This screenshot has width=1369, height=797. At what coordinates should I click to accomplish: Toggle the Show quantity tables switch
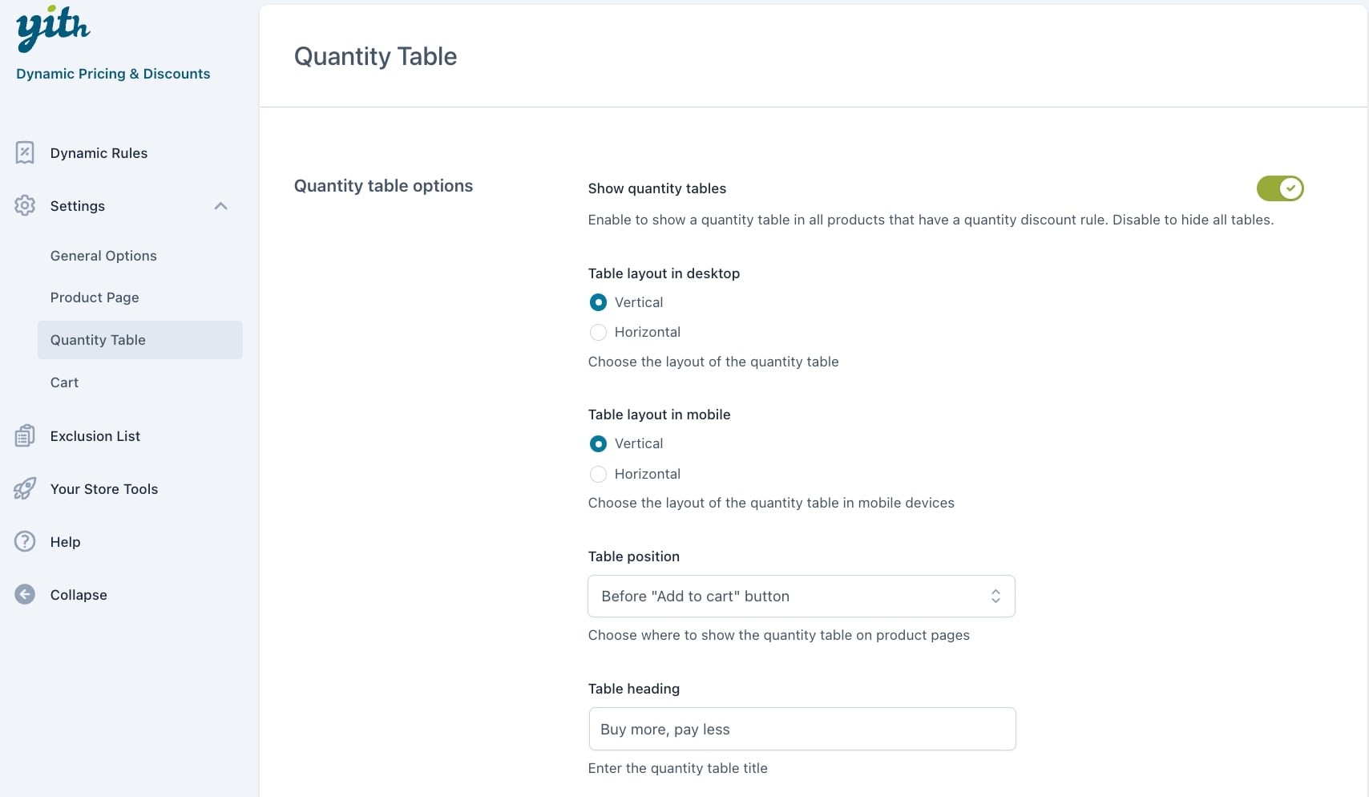coord(1280,188)
